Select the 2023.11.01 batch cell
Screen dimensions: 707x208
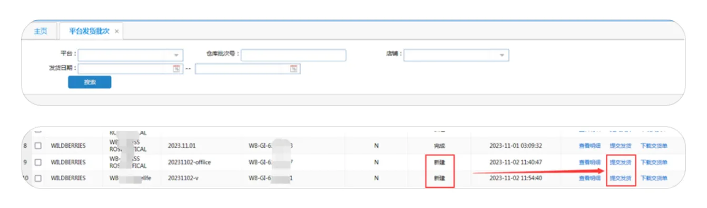pyautogui.click(x=181, y=146)
